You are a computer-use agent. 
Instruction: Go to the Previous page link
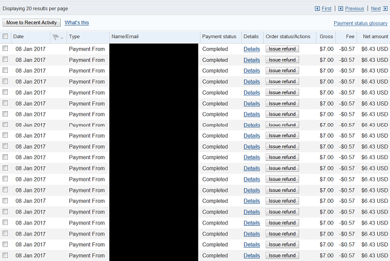[354, 8]
